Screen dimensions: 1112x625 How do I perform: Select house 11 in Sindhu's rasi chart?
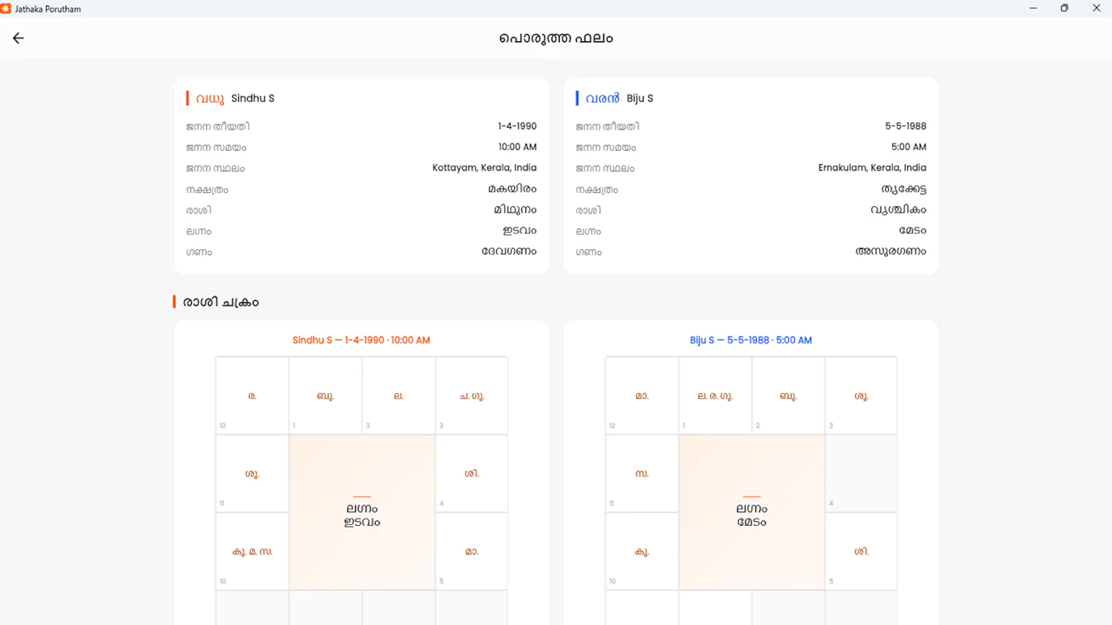coord(252,474)
